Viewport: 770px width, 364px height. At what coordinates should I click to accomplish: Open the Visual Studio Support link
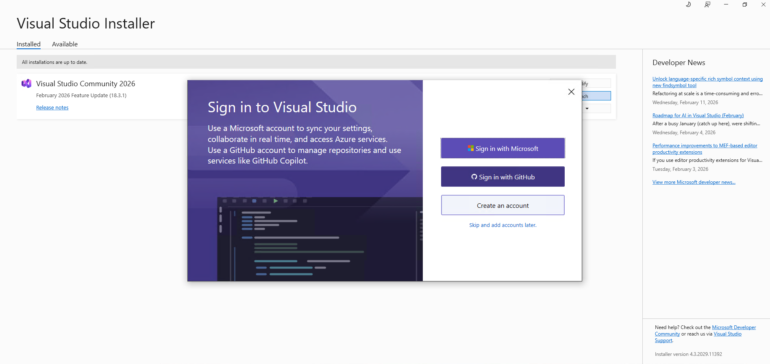point(698,337)
